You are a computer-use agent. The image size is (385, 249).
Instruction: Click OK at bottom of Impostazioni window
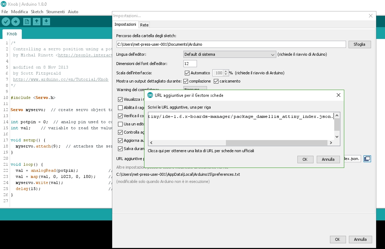pyautogui.click(x=337, y=239)
